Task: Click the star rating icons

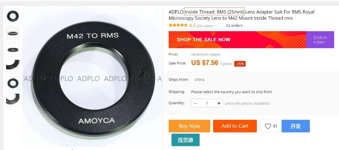Action: [x=178, y=25]
